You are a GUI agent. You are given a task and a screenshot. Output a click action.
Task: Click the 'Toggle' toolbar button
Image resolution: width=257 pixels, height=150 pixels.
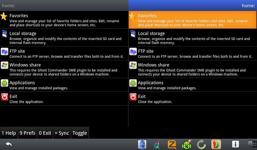click(80, 133)
